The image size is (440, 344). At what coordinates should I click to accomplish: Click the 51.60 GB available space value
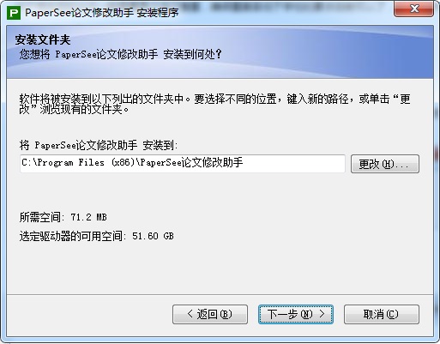coord(153,236)
